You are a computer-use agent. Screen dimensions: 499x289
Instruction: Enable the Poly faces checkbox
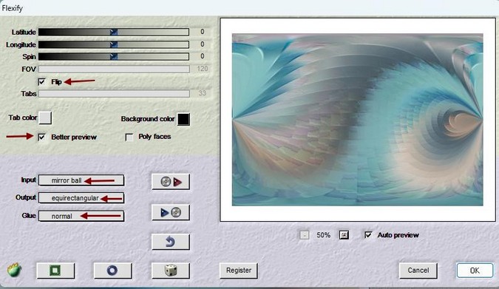click(x=129, y=137)
